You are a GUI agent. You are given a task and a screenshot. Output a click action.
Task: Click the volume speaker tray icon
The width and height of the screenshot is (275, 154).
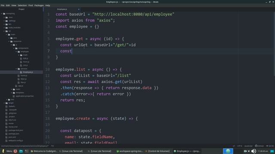click(254, 151)
